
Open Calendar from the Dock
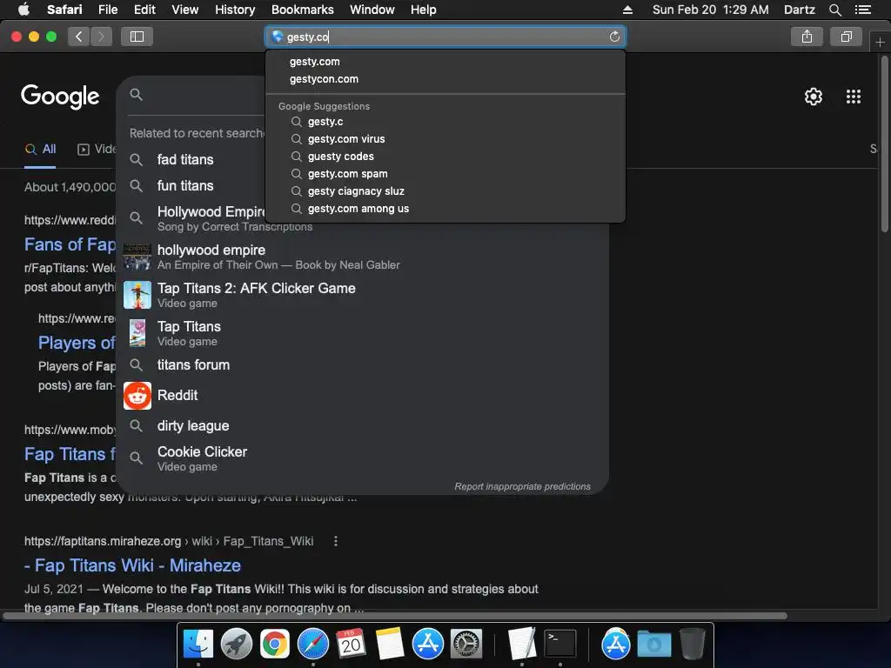352,645
